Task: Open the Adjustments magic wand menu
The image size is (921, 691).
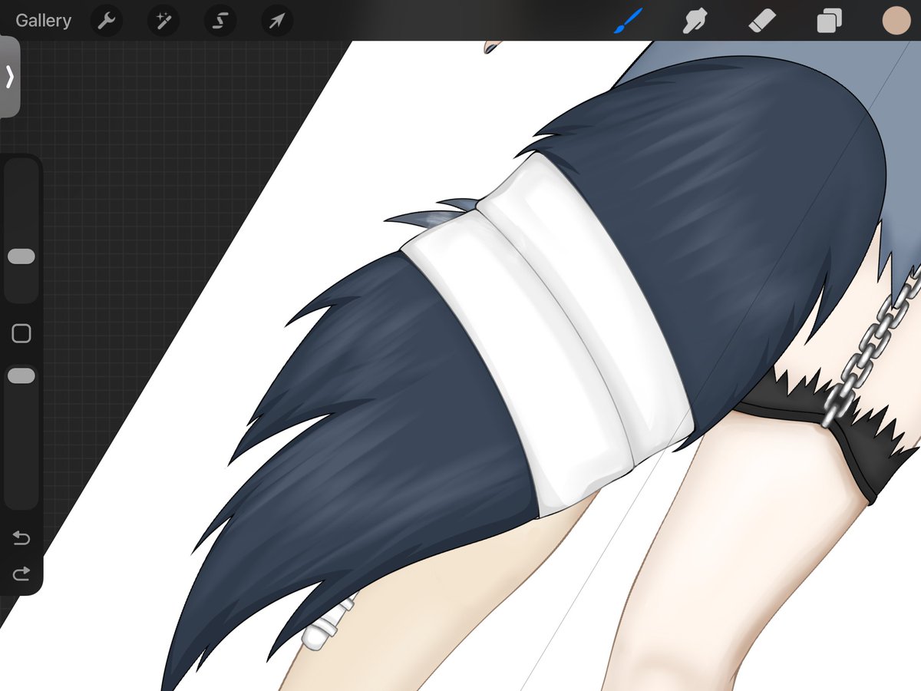Action: (x=163, y=21)
